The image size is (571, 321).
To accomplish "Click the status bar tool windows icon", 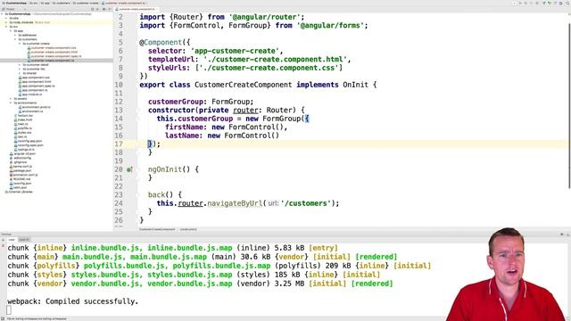I will click(3, 319).
